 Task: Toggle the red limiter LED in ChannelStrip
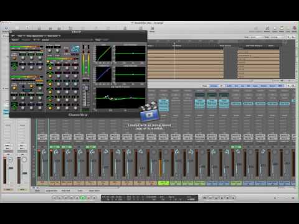pyautogui.click(x=67, y=51)
